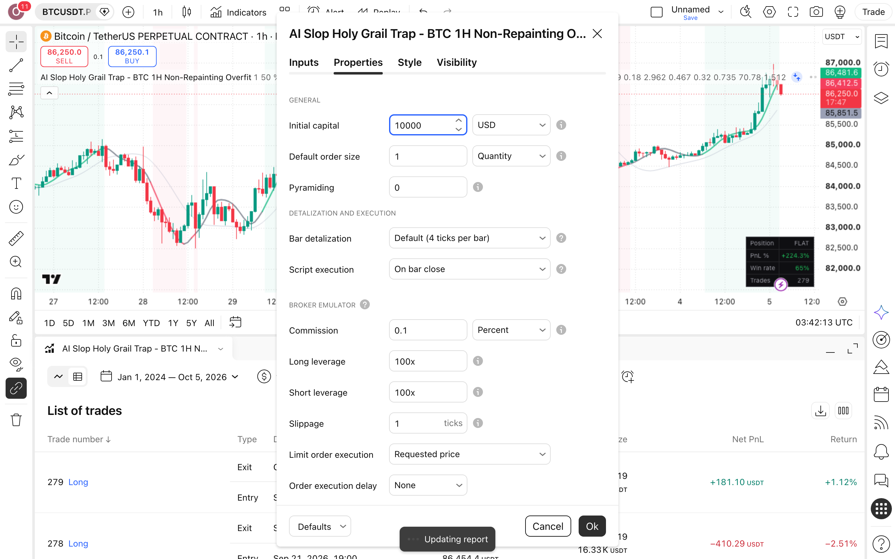Click the Cancel button

[548, 526]
